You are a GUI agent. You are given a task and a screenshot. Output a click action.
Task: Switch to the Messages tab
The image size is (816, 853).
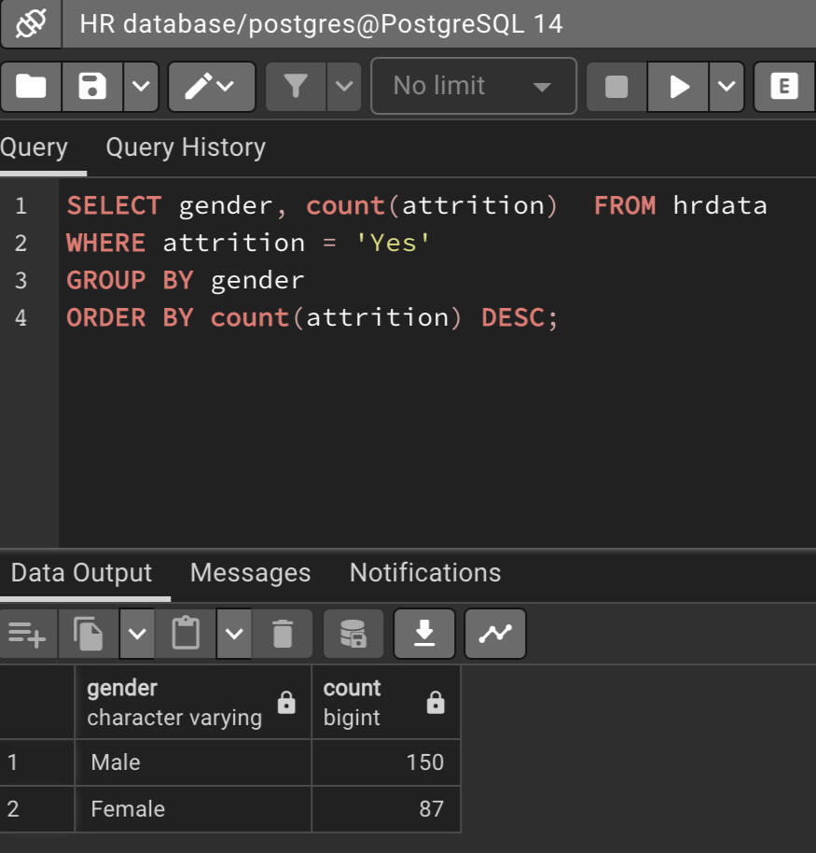(250, 572)
